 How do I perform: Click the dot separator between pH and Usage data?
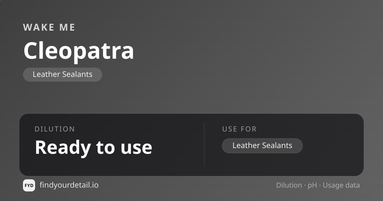coord(320,185)
